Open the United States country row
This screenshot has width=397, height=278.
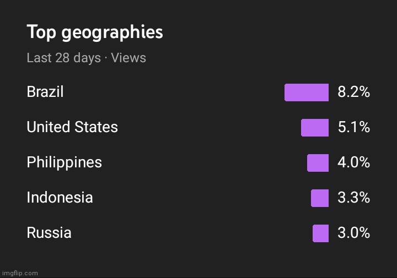(198, 127)
